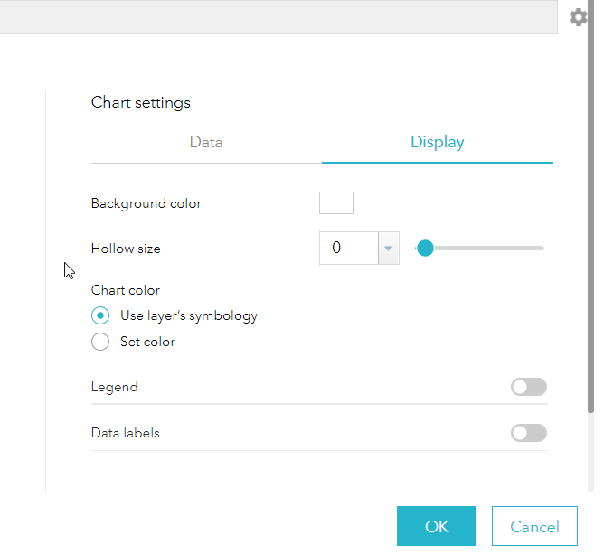
Task: Click the Chart settings heading text
Action: coord(141,103)
